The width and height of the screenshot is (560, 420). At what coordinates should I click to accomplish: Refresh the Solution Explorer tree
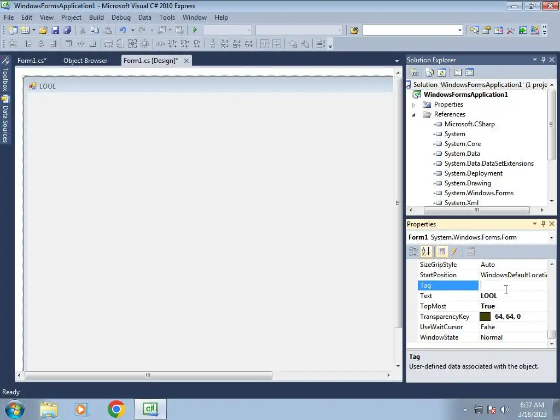pos(442,73)
